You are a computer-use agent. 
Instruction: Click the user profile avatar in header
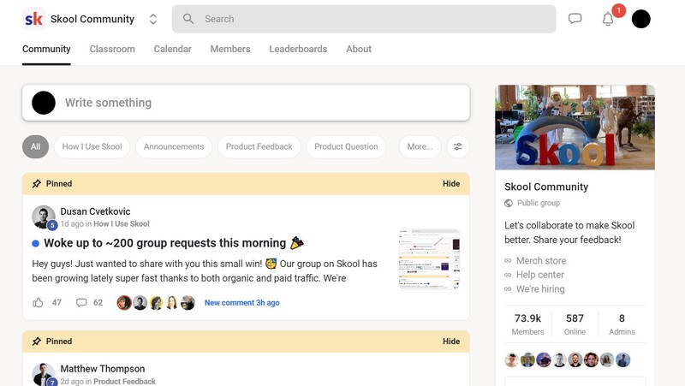pyautogui.click(x=640, y=19)
